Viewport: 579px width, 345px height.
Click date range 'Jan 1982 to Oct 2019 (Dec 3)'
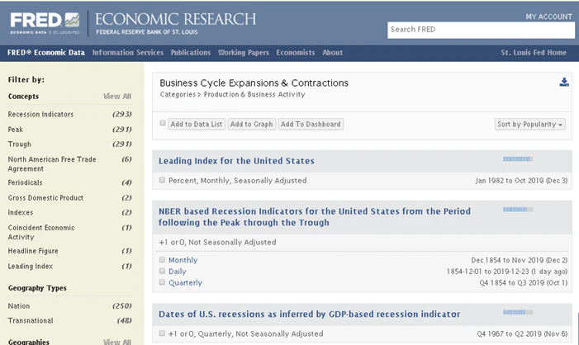click(x=521, y=181)
